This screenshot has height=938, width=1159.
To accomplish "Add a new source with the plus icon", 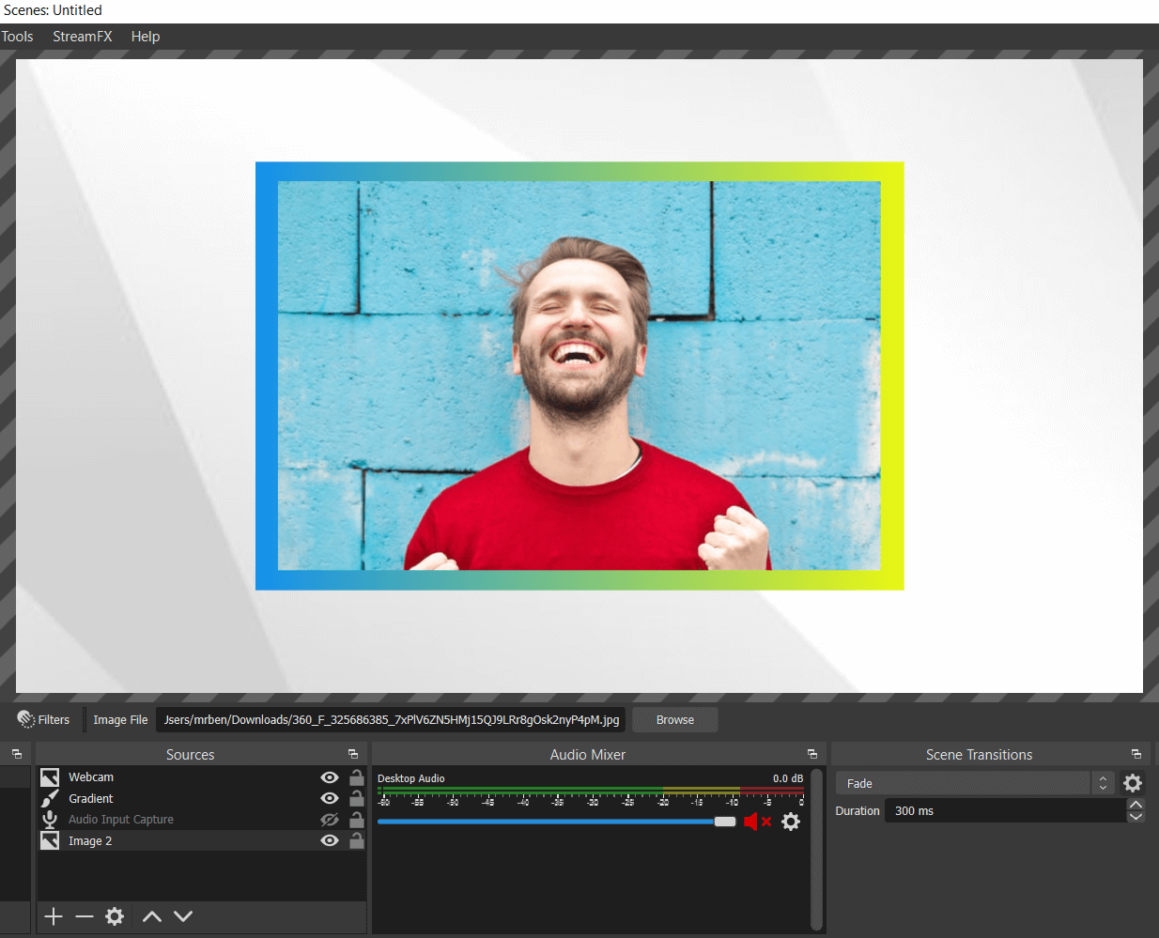I will [x=53, y=915].
